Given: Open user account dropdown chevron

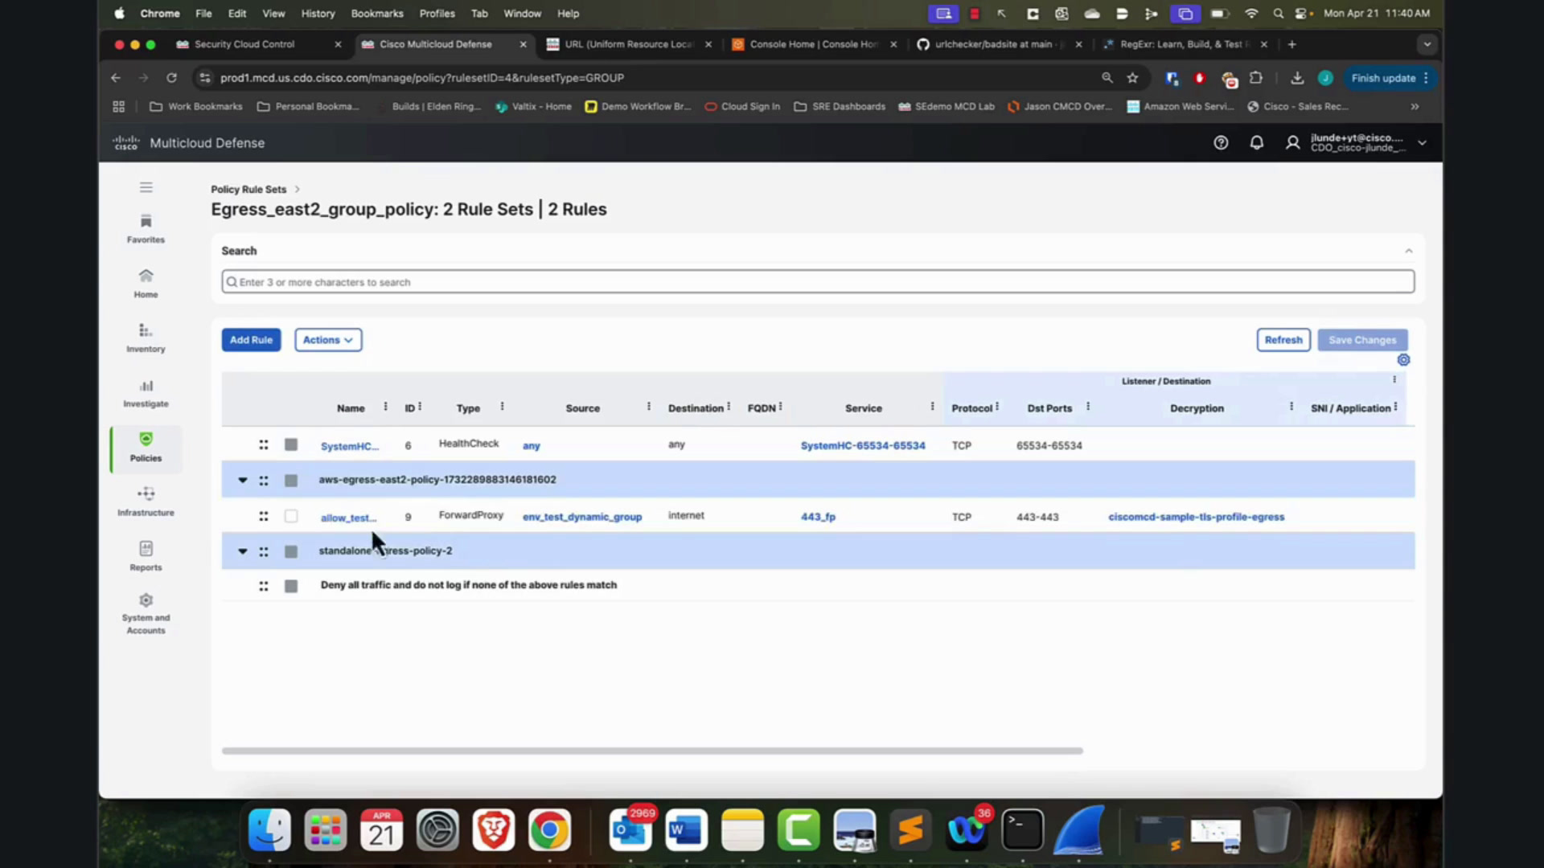Looking at the screenshot, I should point(1422,142).
